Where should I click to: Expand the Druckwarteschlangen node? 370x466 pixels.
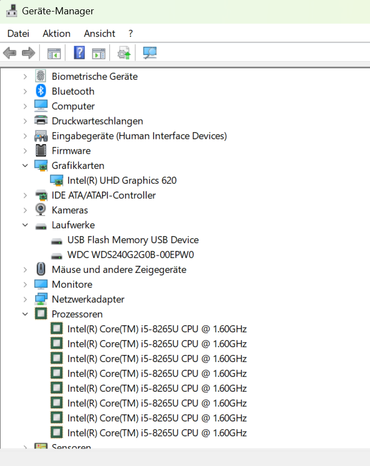(25, 121)
